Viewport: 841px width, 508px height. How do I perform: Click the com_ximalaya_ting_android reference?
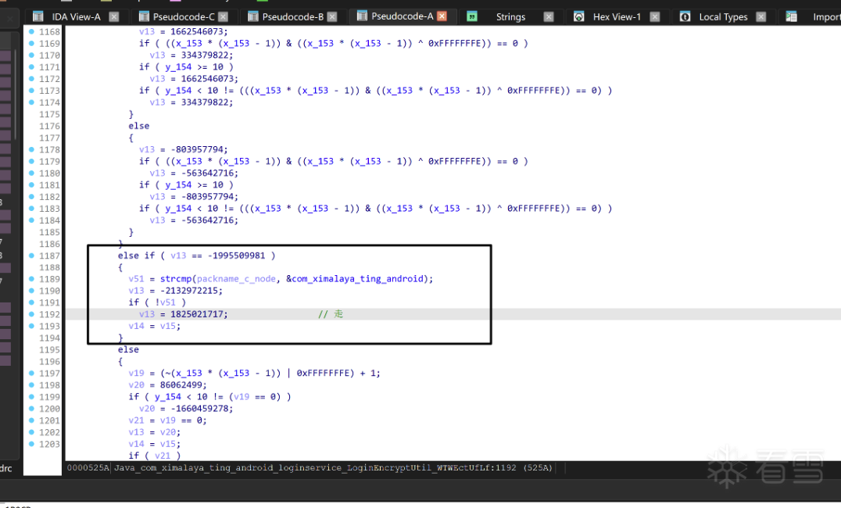(357, 279)
